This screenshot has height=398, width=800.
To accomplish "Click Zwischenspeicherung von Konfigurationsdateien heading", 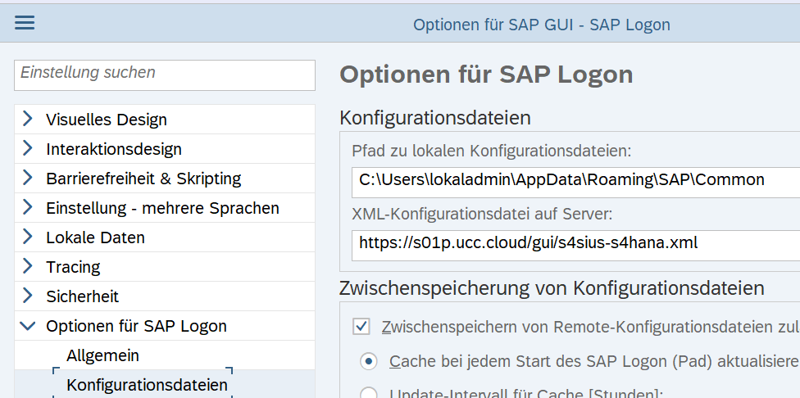I will pos(552,288).
